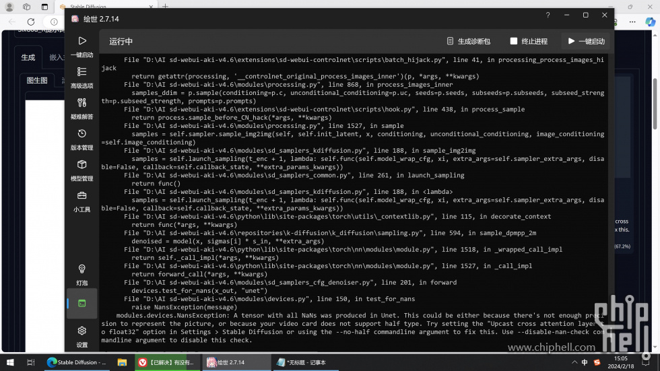
Task: Open 设置 settings gear in sidebar
Action: point(81,337)
